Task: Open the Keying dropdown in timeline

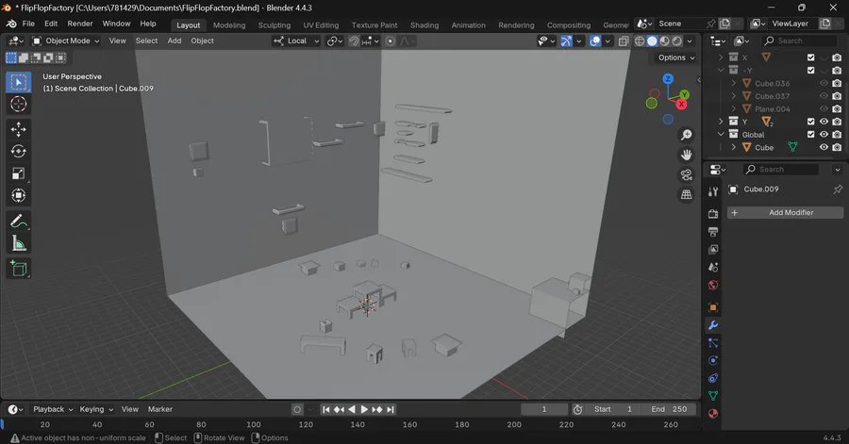Action: 96,409
